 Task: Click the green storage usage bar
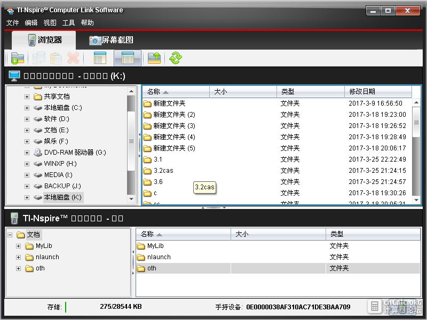66,307
